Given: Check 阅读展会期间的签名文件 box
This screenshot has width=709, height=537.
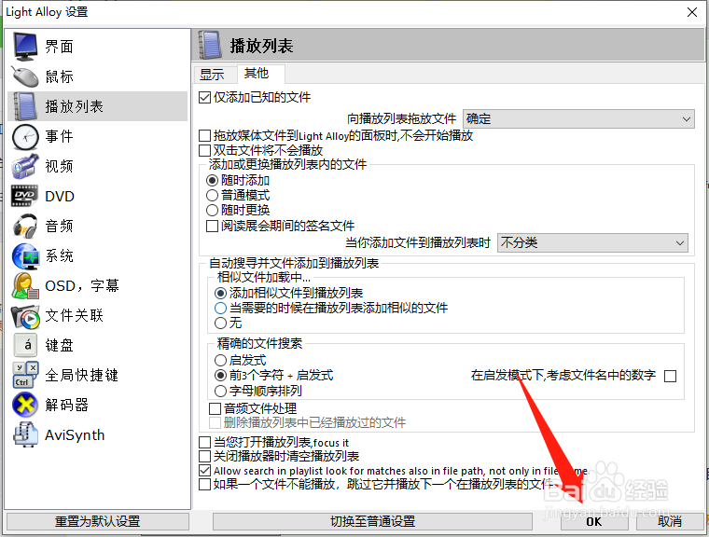Looking at the screenshot, I should pos(212,226).
